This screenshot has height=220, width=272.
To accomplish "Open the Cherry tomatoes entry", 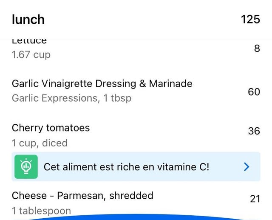I will [x=136, y=134].
